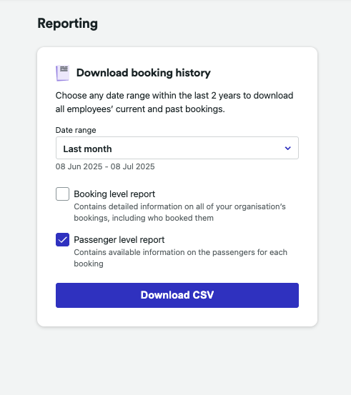Open the Last month date range dropdown
This screenshot has height=395, width=351.
[177, 148]
